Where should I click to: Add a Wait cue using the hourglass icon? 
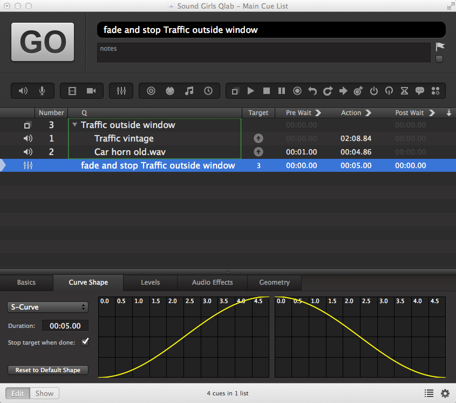[x=404, y=91]
